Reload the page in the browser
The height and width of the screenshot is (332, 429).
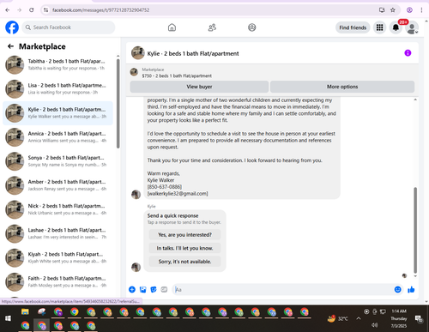(x=32, y=10)
